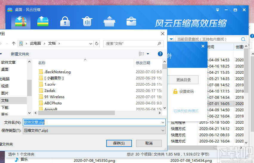This screenshot has width=254, height=163.
Task: Select the 1.scriv folder
Action: [x=47, y=84]
